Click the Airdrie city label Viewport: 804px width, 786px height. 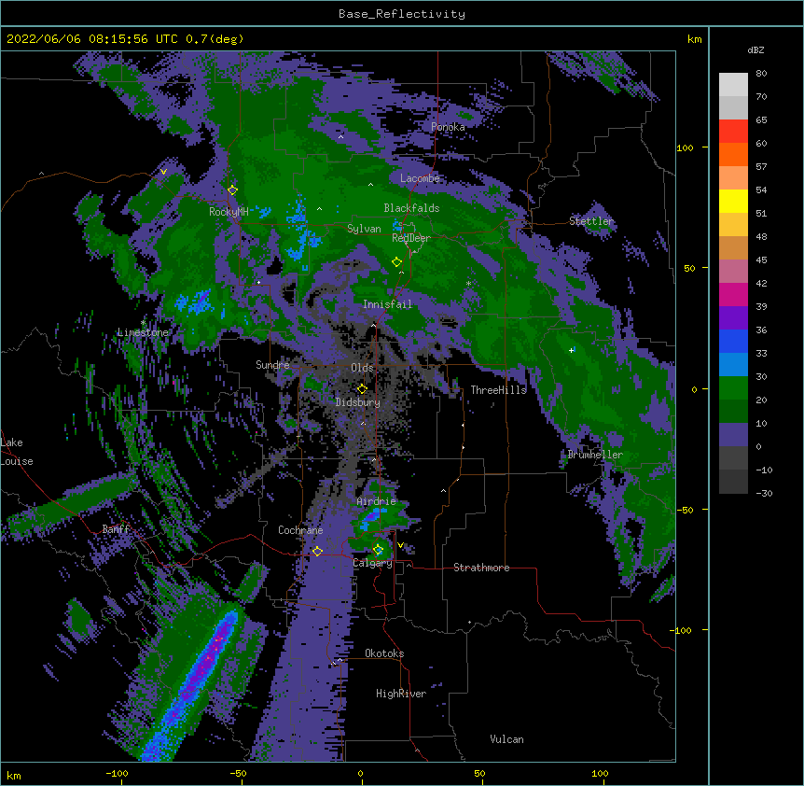tap(376, 501)
